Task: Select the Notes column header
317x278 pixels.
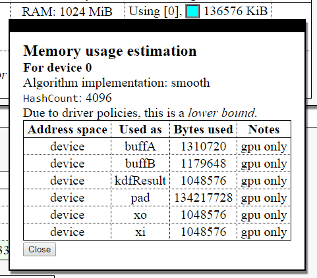Action: click(264, 129)
